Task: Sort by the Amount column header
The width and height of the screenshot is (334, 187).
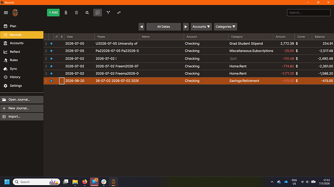Action: (284, 37)
